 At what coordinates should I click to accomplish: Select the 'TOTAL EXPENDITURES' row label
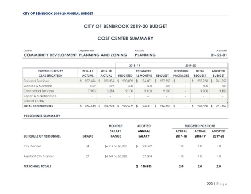click(x=38, y=106)
